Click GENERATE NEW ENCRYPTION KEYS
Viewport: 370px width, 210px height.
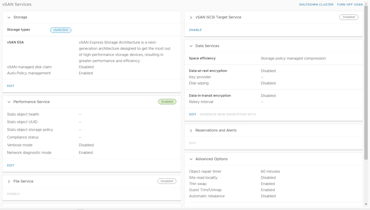(x=228, y=115)
